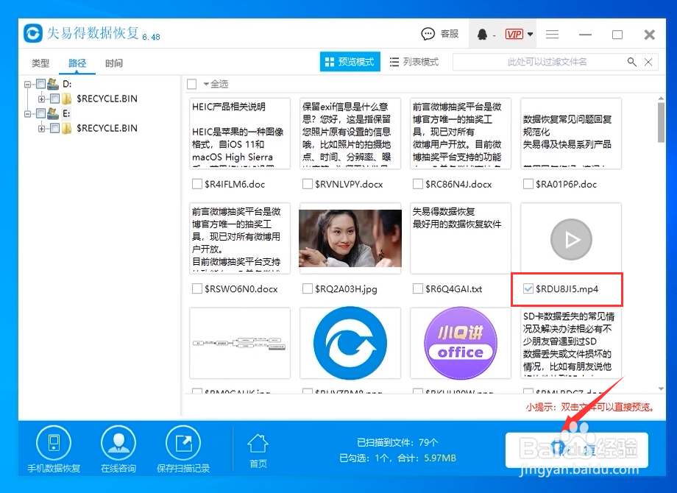The image size is (677, 493).
Task: Open the hamburger menu in title bar
Action: tap(550, 34)
